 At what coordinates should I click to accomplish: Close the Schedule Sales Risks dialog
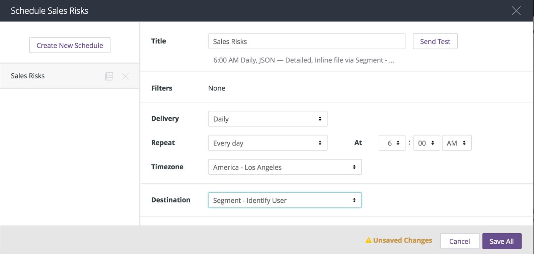(516, 11)
